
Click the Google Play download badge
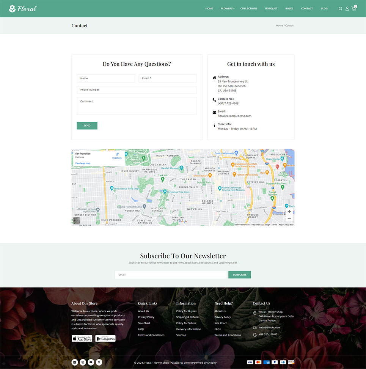[x=105, y=338]
